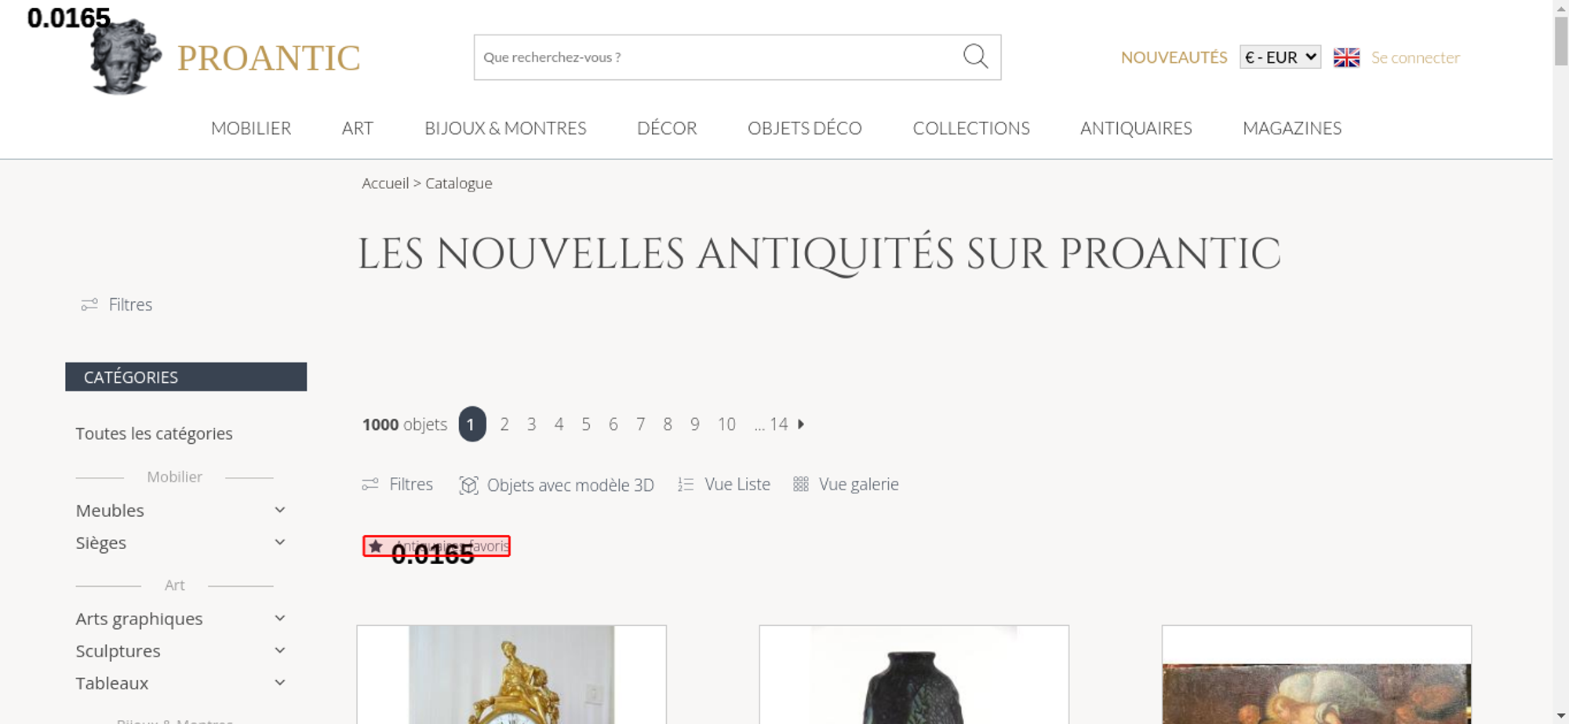Screen dimensions: 1569x724
Task: Click the Se connecter link
Action: click(1415, 57)
